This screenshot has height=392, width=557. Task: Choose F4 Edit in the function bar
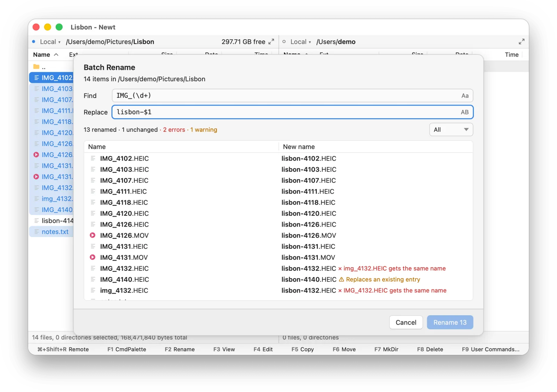263,349
